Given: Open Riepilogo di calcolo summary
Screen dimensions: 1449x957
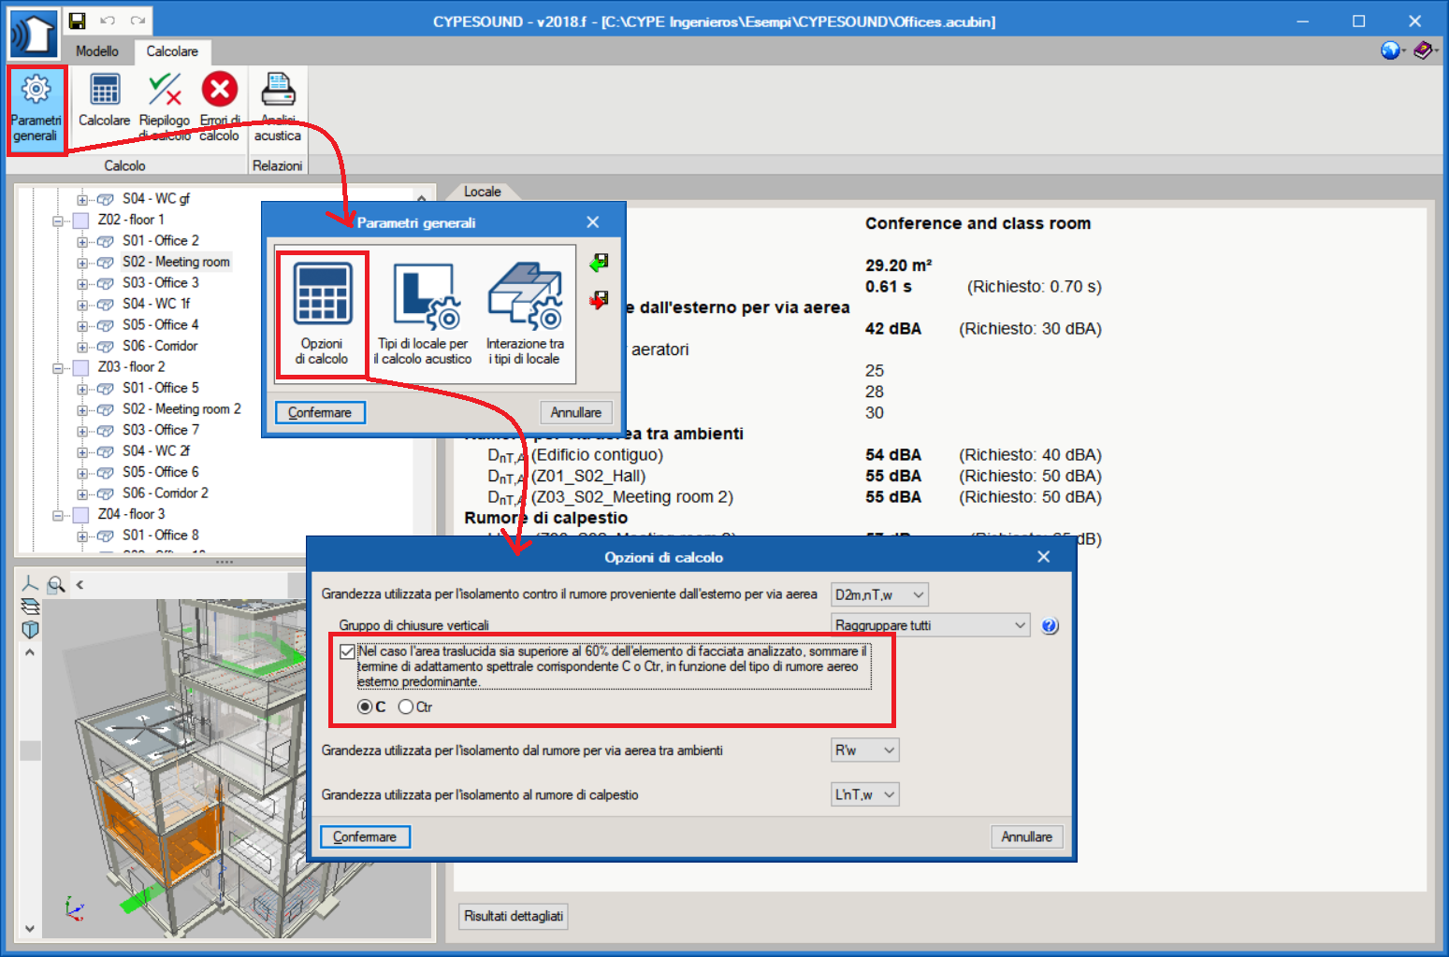Looking at the screenshot, I should (165, 106).
